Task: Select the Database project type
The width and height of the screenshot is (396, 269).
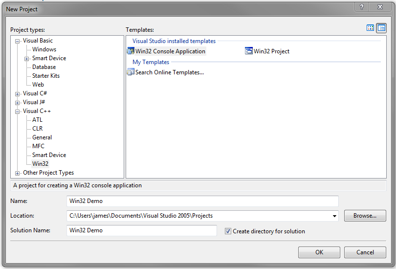Action: point(44,67)
